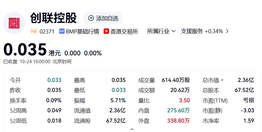Select the 成交量 value 614.40万股
Image resolution: width=262 pixels, height=132 pixels.
pos(176,80)
